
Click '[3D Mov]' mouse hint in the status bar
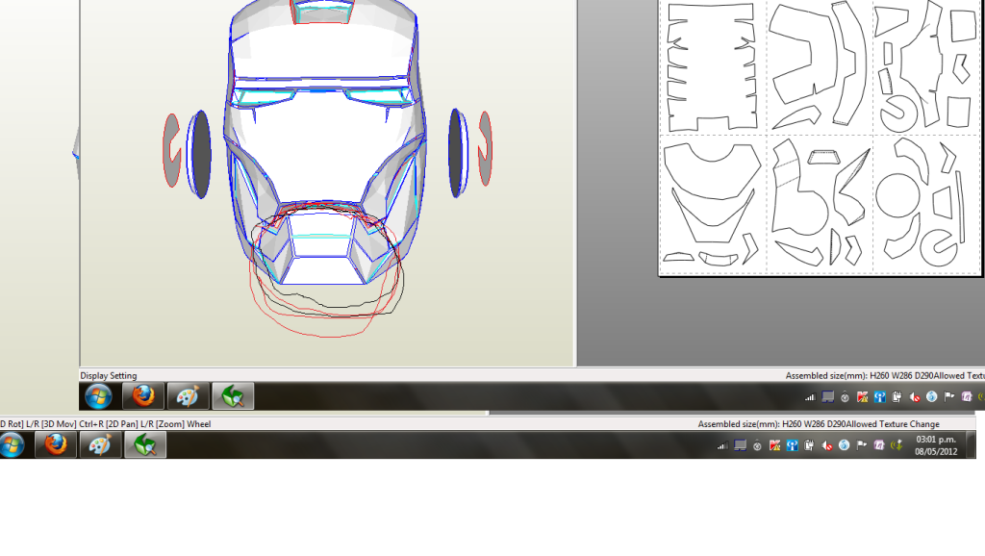tap(59, 424)
